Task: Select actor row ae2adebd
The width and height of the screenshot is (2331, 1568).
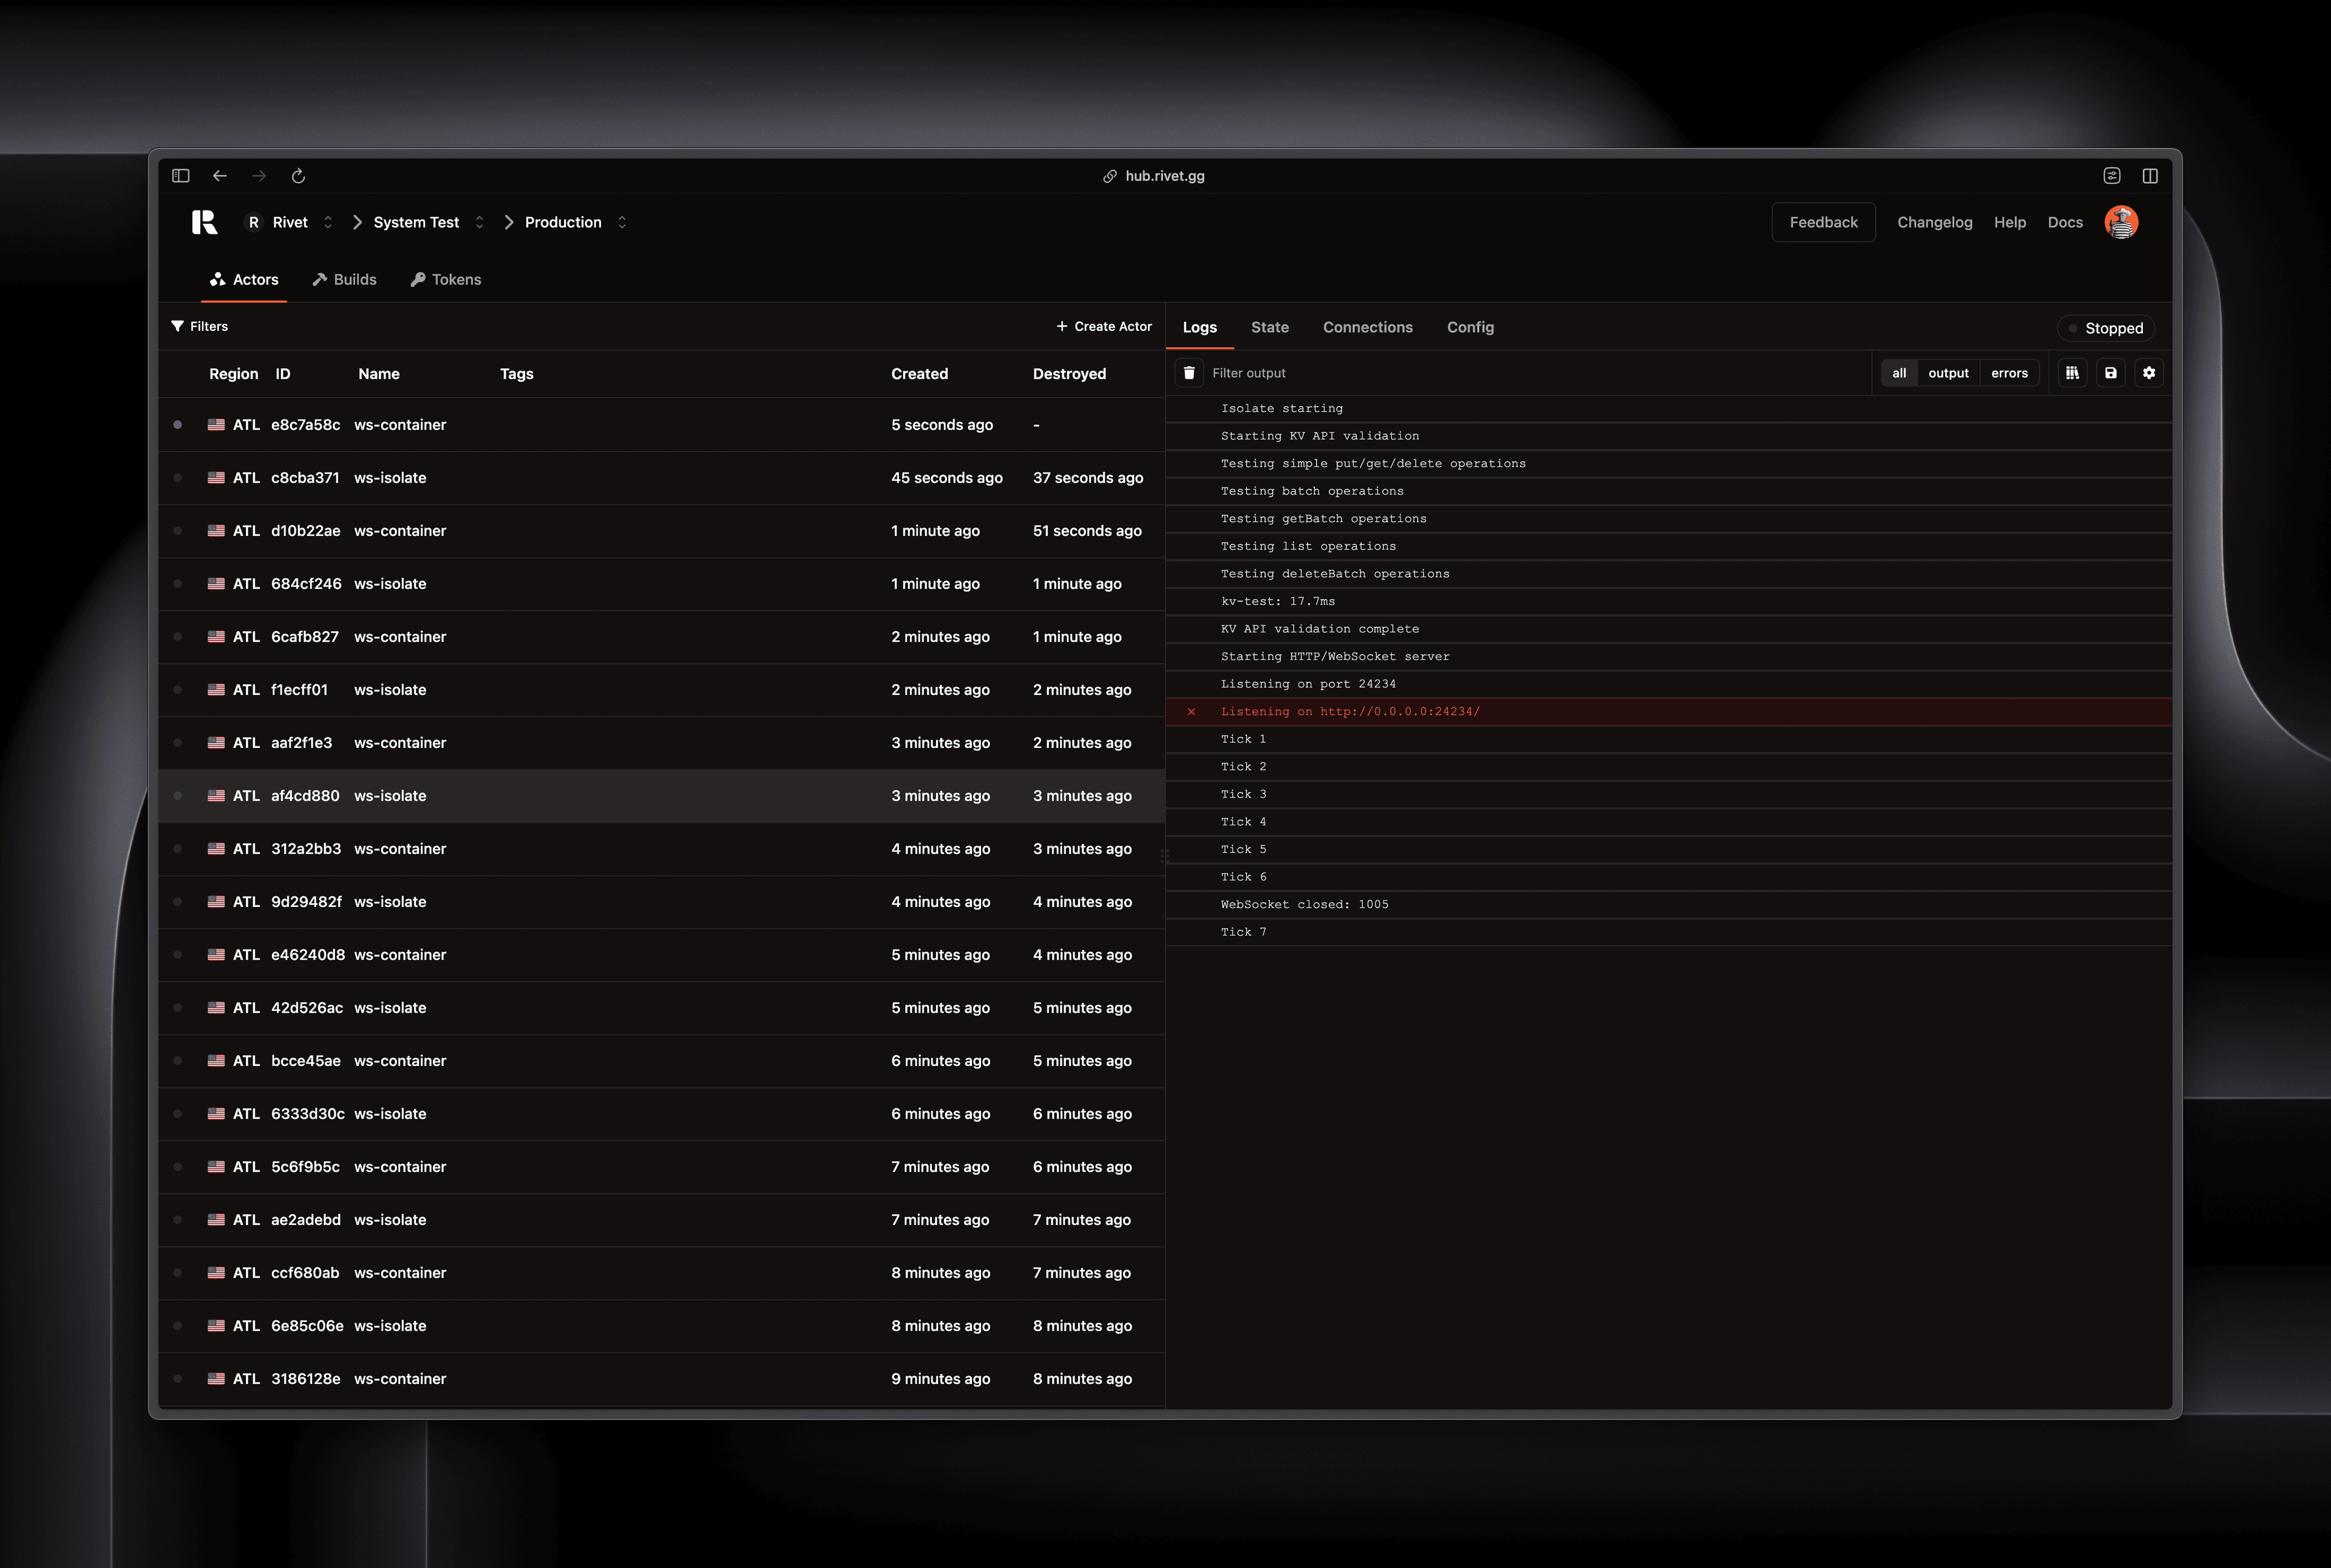Action: tap(662, 1220)
